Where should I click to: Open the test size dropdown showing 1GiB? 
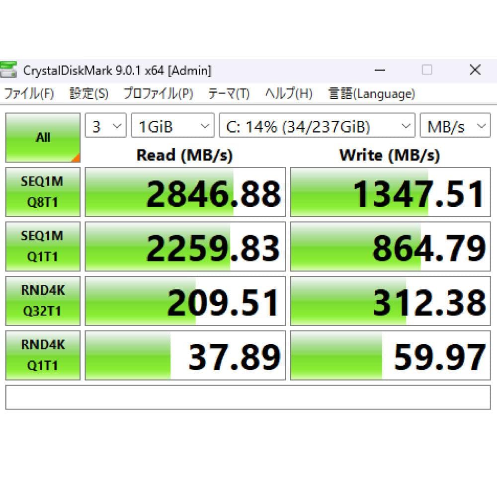coord(171,126)
